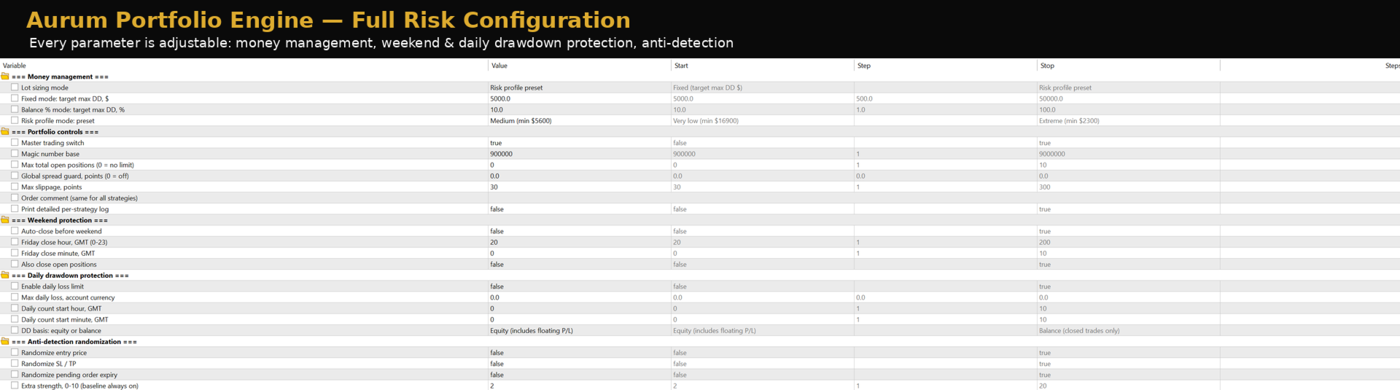Select Step cell '500.0' for Fixed mode
The width and height of the screenshot is (1400, 390).
pyautogui.click(x=946, y=98)
